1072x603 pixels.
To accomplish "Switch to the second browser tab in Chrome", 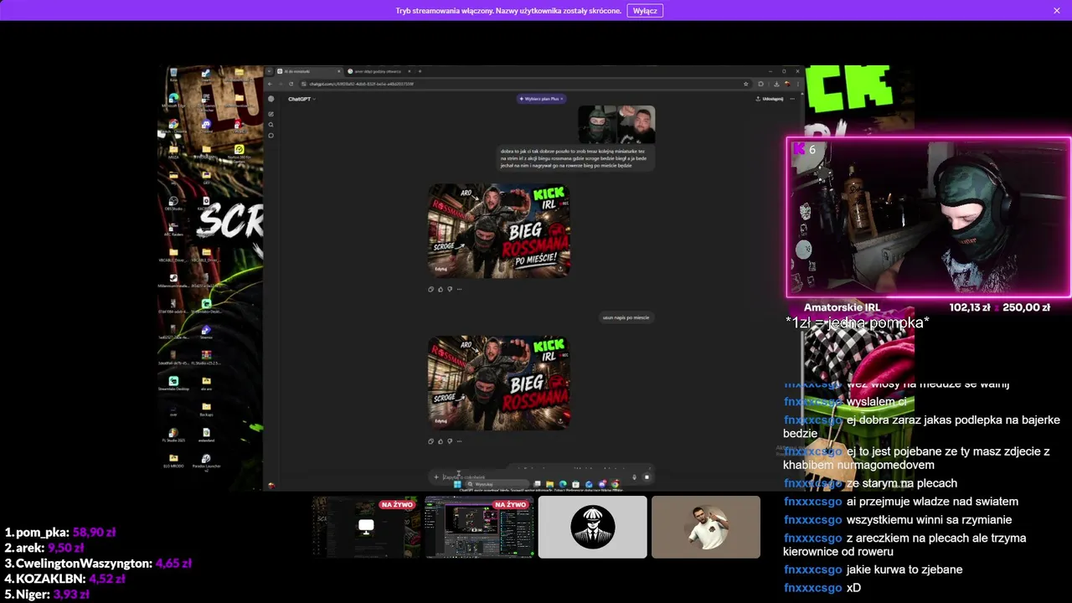I will [380, 71].
